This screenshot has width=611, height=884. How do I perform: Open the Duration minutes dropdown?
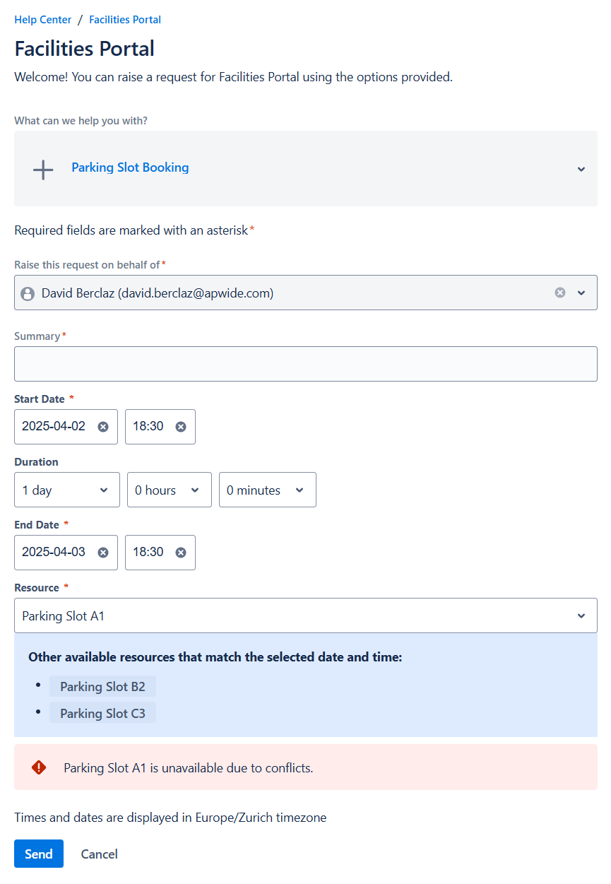pyautogui.click(x=267, y=490)
